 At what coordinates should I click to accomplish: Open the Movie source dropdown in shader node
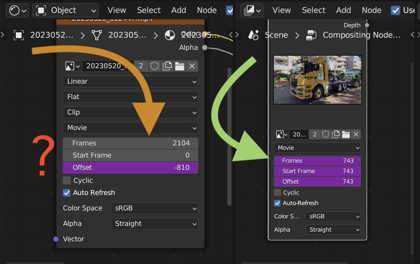(x=130, y=128)
